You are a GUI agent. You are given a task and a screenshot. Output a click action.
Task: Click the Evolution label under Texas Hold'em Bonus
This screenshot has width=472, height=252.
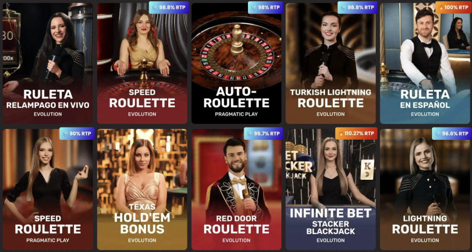pyautogui.click(x=142, y=241)
